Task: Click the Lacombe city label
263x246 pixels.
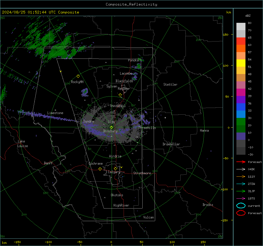Action: 126,73
